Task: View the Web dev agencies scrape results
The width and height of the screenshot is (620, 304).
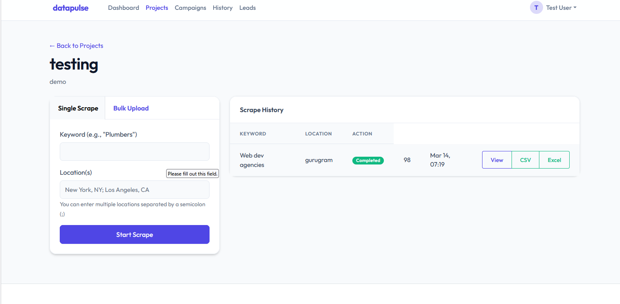Action: click(496, 160)
